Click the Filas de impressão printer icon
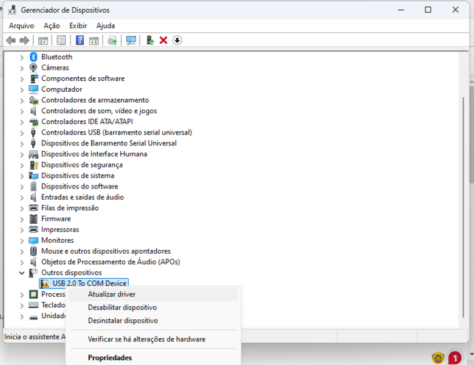The width and height of the screenshot is (474, 365). click(33, 208)
